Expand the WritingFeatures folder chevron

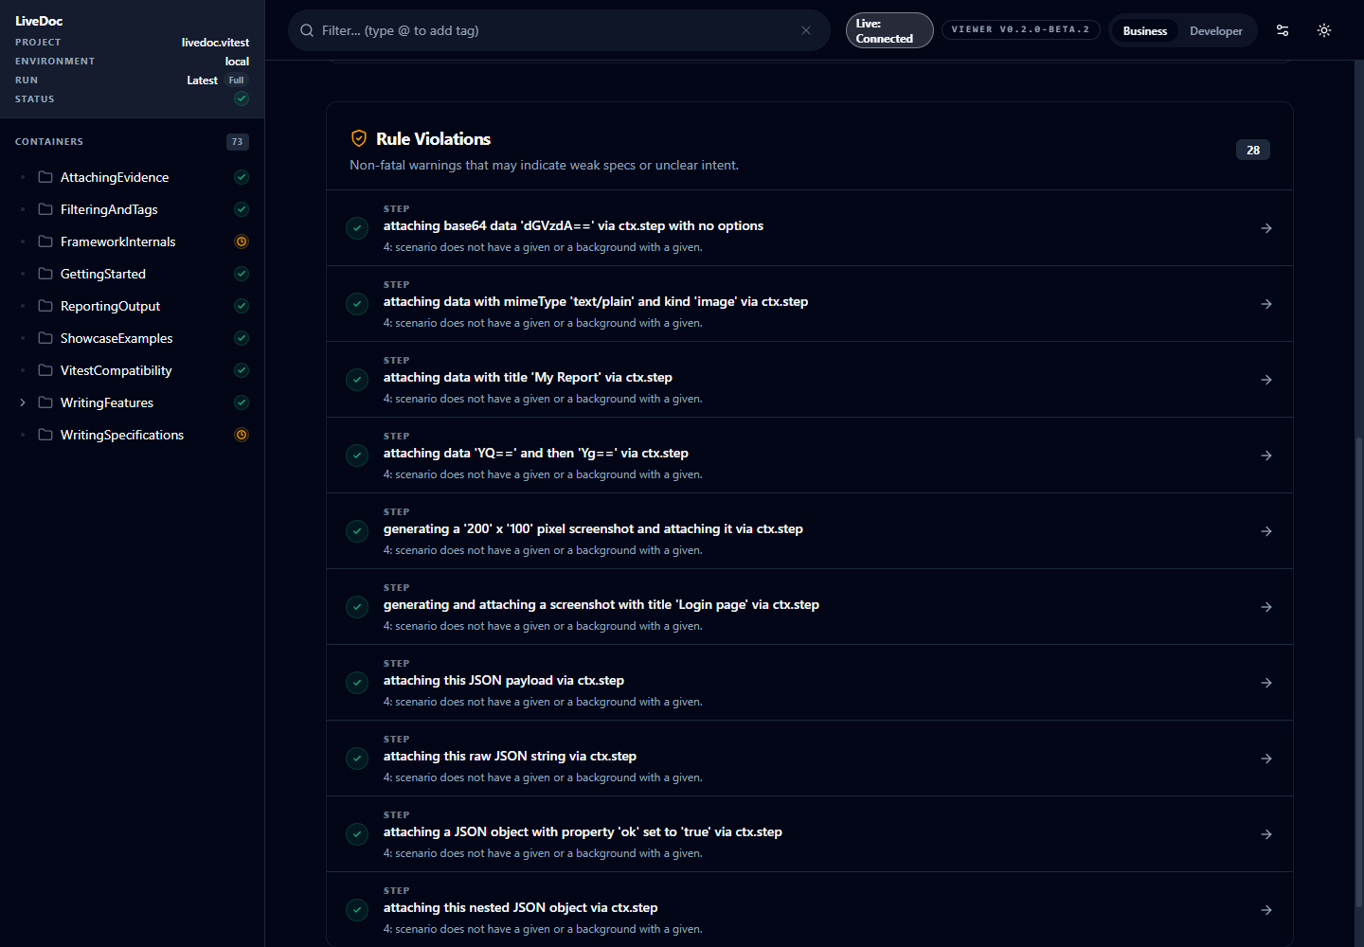23,402
